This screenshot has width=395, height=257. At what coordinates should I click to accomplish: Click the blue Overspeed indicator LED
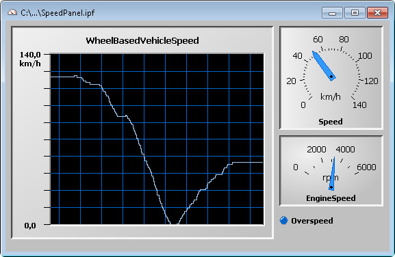(x=283, y=220)
